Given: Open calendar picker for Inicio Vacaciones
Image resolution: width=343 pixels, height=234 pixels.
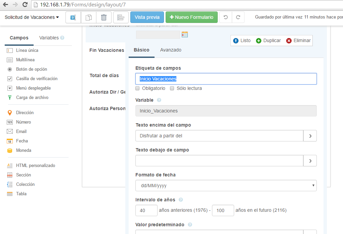Looking at the screenshot, I should 184,34.
